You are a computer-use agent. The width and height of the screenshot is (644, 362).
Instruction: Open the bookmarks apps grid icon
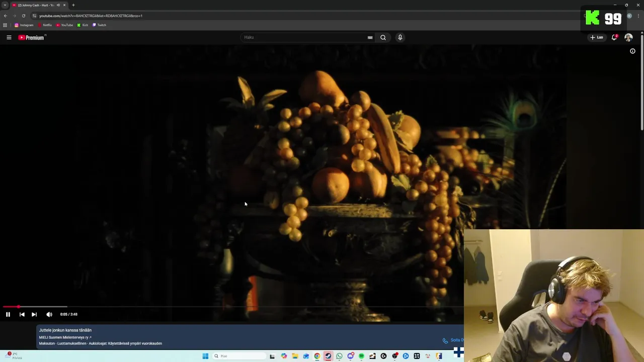point(5,25)
